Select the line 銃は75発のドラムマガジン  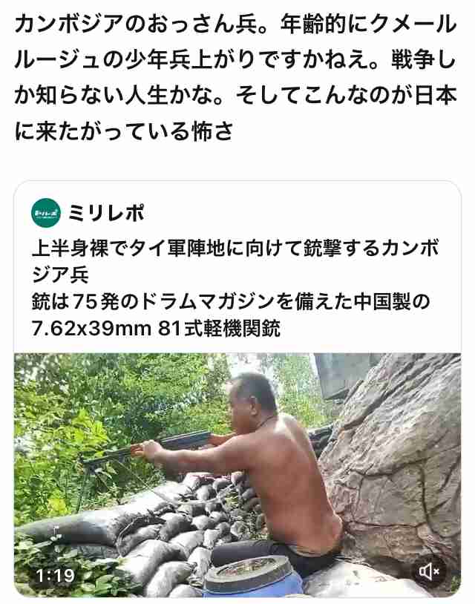230,301
